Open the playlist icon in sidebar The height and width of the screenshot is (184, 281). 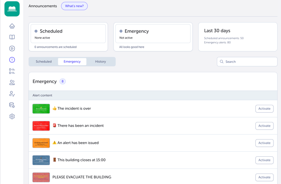pyautogui.click(x=12, y=71)
